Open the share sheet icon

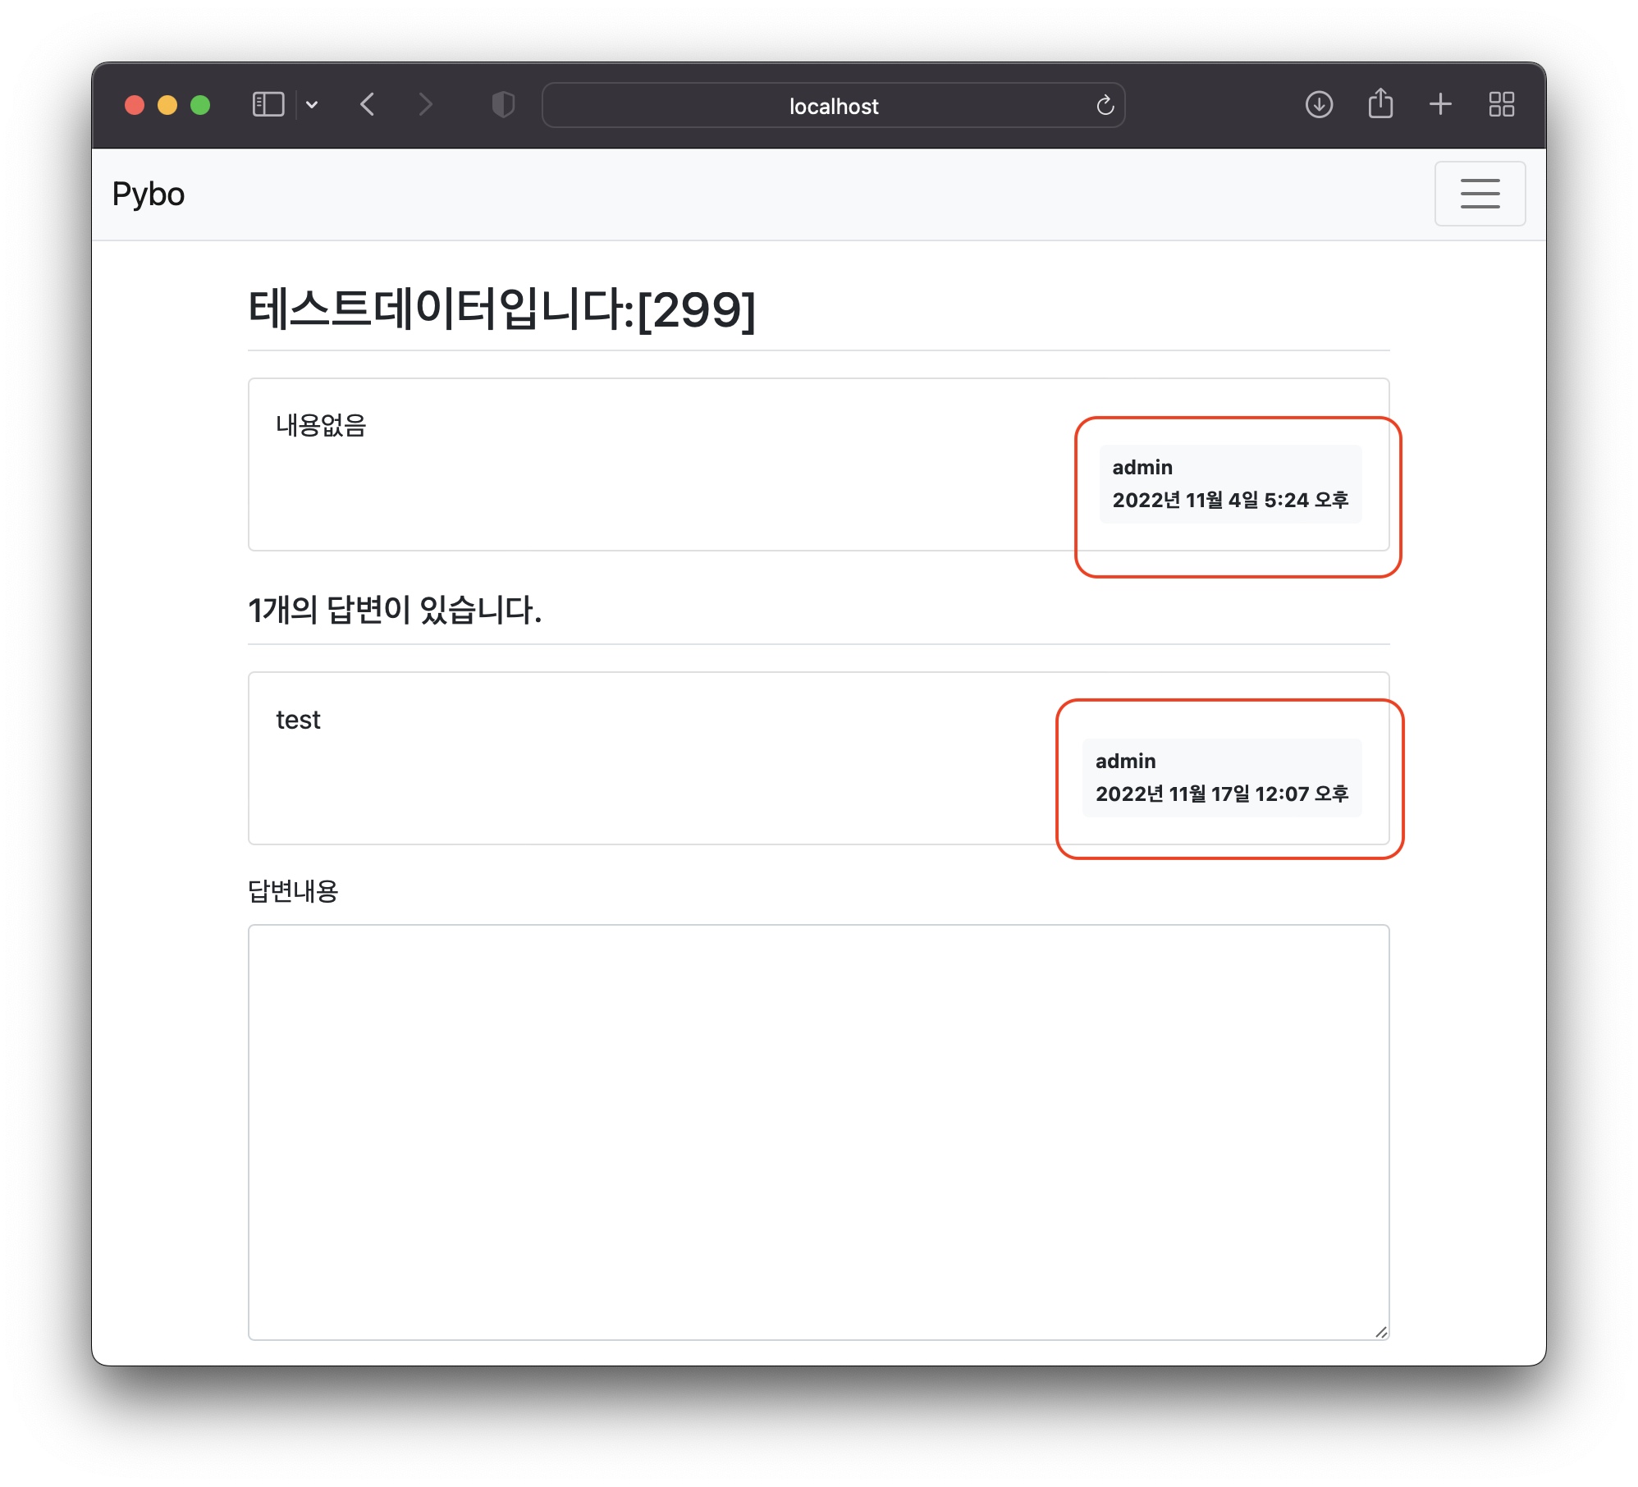(1380, 104)
